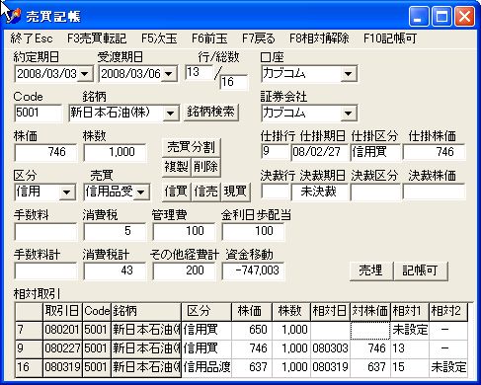Click the その他経費計 field showing 200
Screen dimensions: 481x385
tap(184, 270)
